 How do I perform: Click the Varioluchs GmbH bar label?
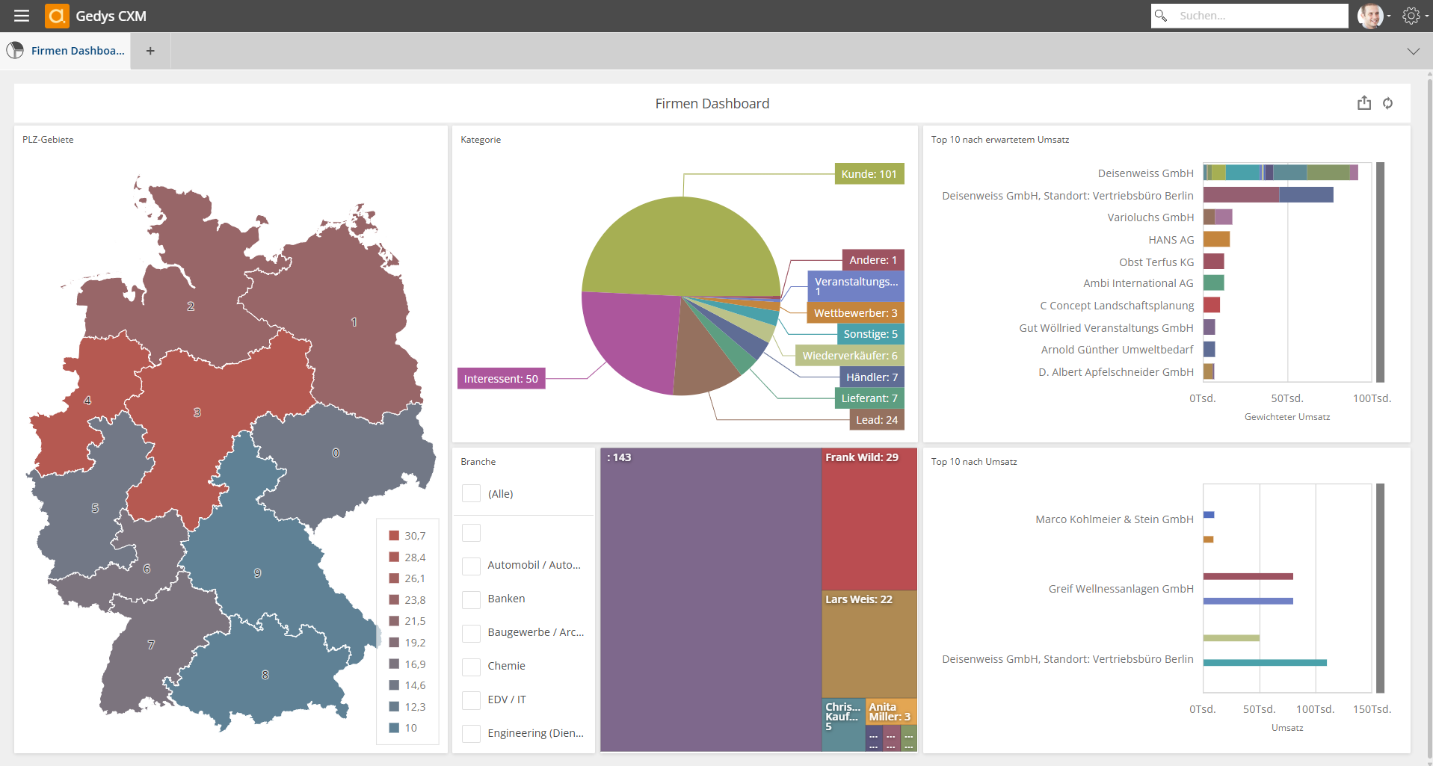[x=1150, y=217]
